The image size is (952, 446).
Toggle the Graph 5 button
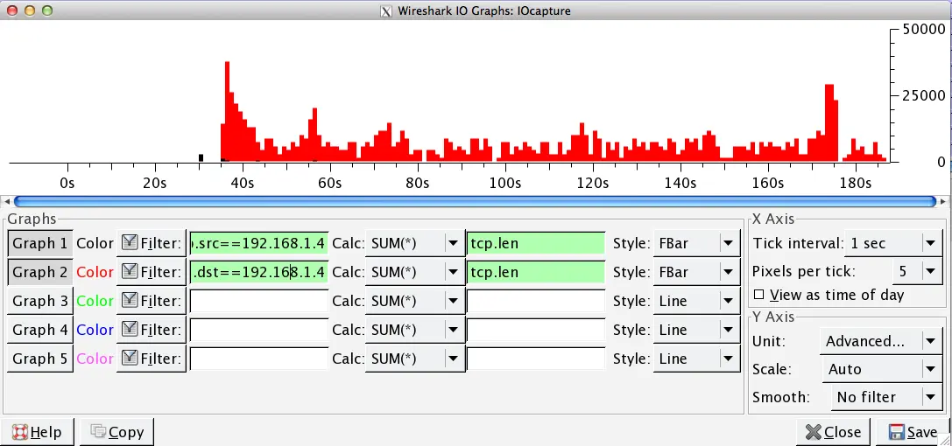click(39, 359)
